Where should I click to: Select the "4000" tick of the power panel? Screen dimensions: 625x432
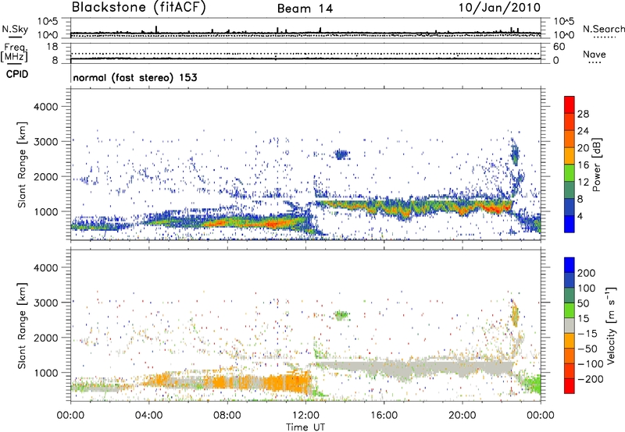point(45,107)
